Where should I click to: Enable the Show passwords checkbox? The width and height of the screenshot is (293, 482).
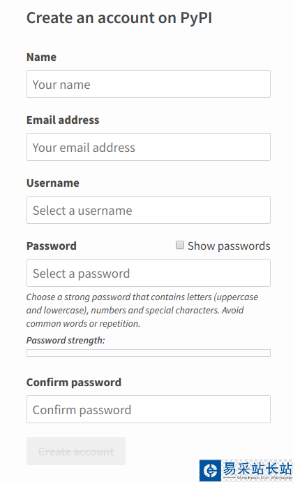[x=180, y=245]
